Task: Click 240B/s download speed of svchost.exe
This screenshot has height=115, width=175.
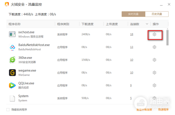Action: coord(86,34)
